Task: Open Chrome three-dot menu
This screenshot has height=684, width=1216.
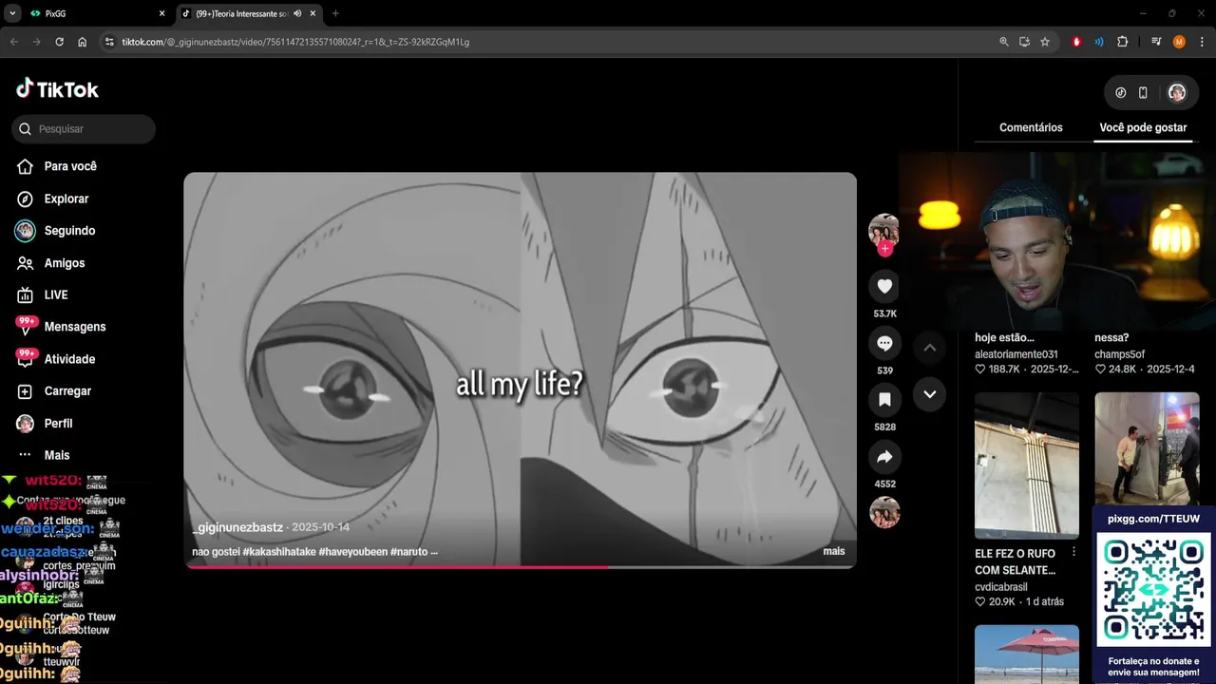Action: 1202,42
